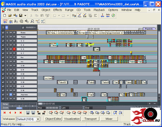Select the universal object mouse mode icon
Screen dimensions: 162x127
pos(11,21)
